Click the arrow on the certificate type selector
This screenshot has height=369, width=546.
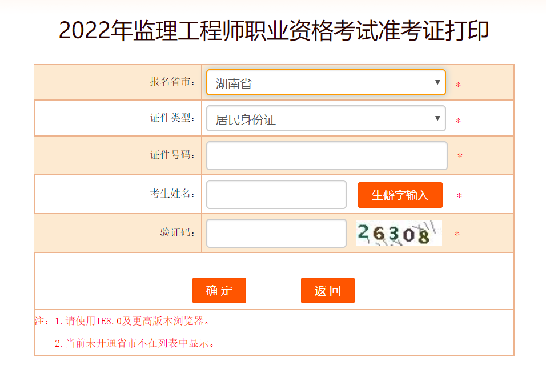[437, 118]
